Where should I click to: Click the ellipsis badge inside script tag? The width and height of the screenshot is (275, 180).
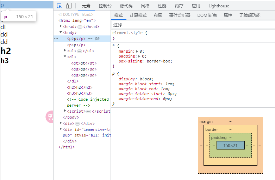click(x=89, y=111)
